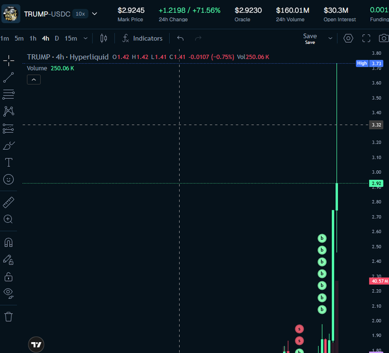Take a chart snapshot with camera icon
The width and height of the screenshot is (389, 353).
[x=384, y=38]
